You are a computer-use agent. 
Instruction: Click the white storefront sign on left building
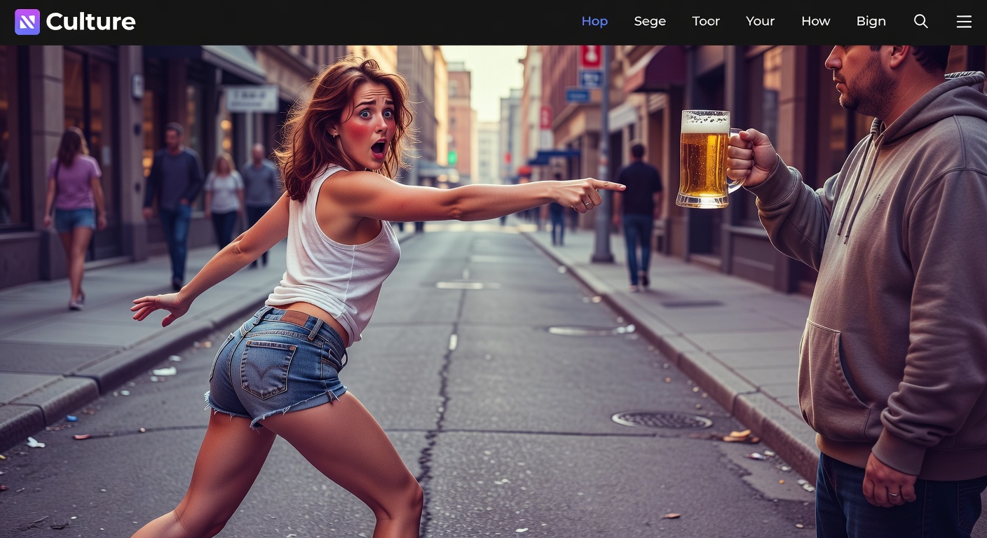click(252, 99)
